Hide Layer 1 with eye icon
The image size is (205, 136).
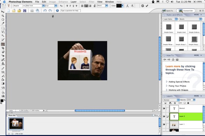click(x=164, y=125)
